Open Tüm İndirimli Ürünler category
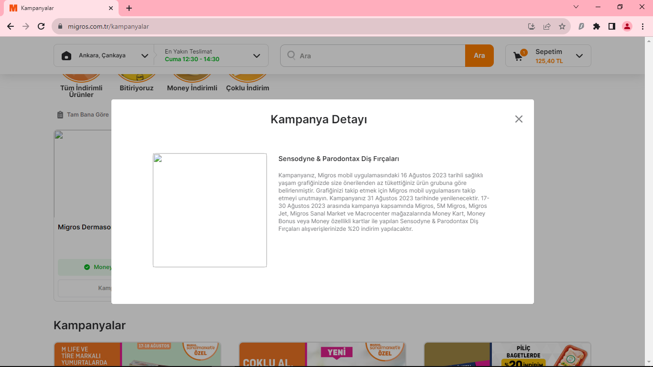 (81, 87)
